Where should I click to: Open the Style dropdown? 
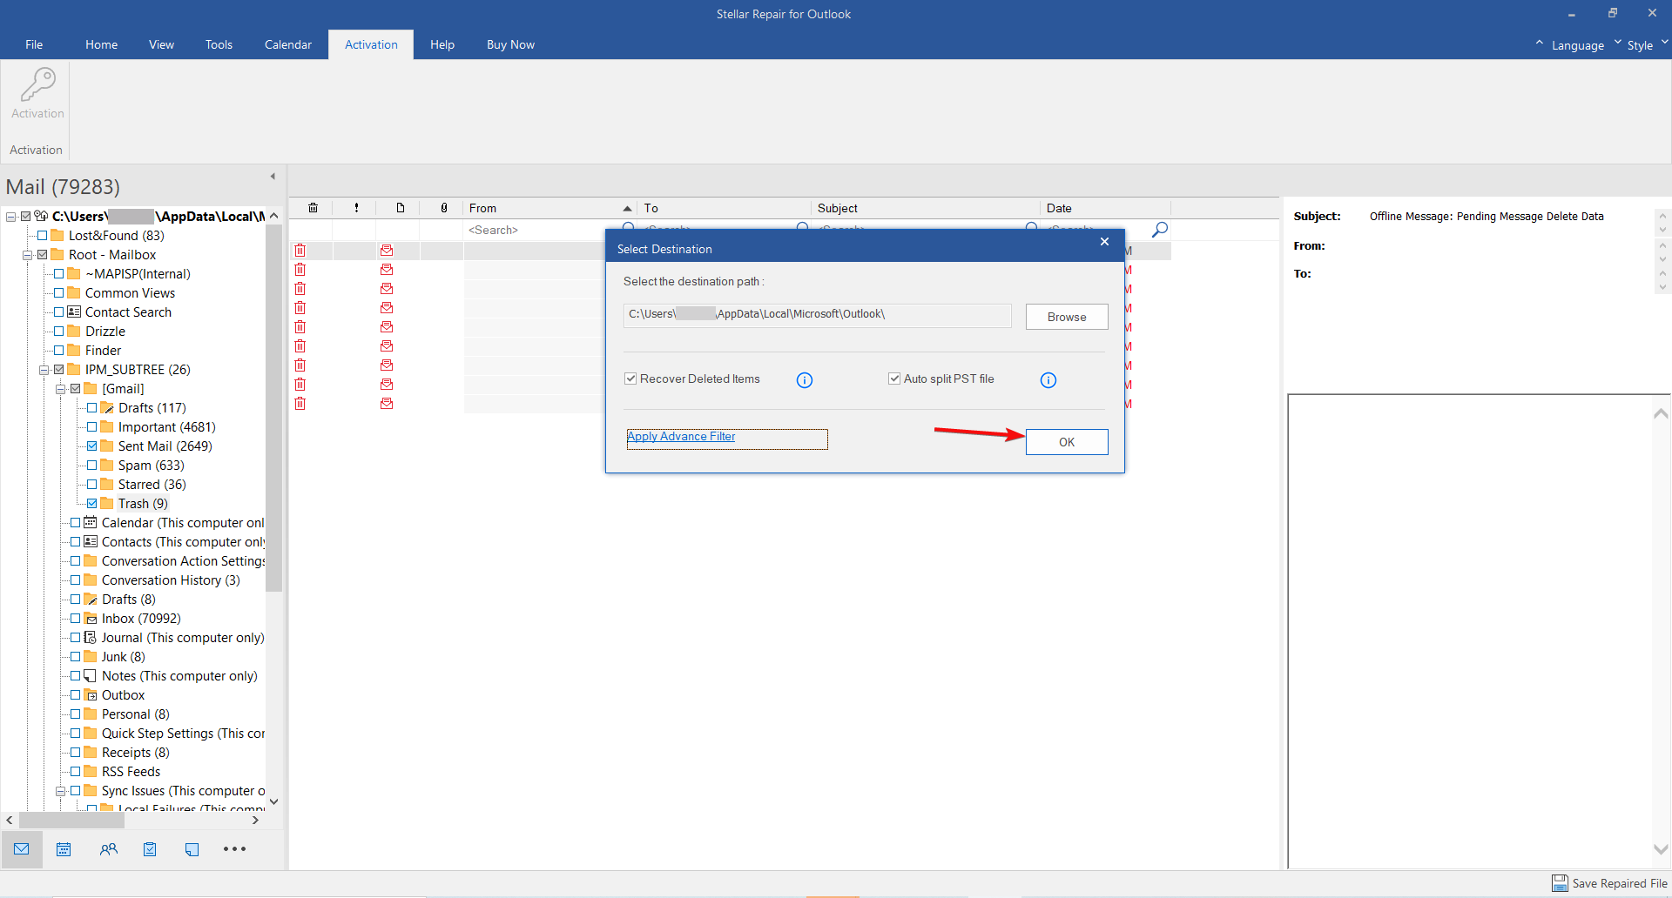click(x=1640, y=45)
